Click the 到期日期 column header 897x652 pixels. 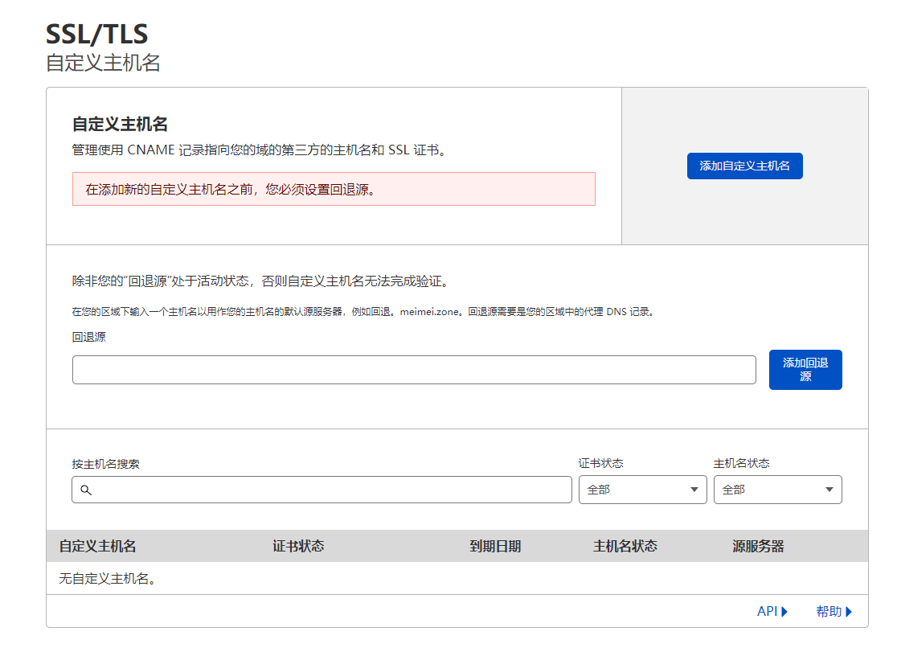[495, 547]
